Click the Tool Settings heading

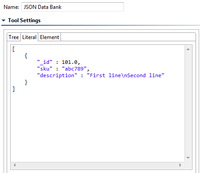click(24, 20)
